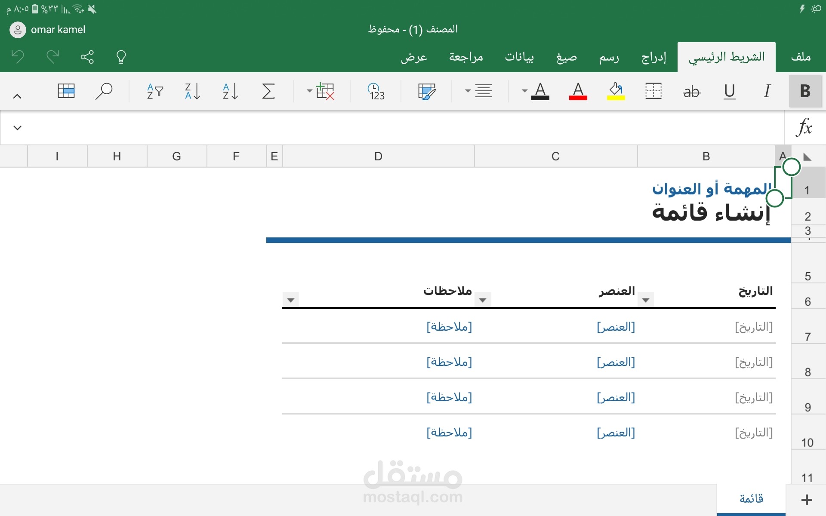Click [ملاحظة] cell in row 10
This screenshot has height=516, width=826.
[449, 433]
